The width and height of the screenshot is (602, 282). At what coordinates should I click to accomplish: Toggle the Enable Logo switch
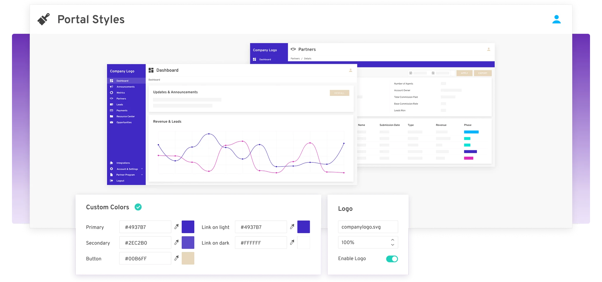tap(392, 259)
